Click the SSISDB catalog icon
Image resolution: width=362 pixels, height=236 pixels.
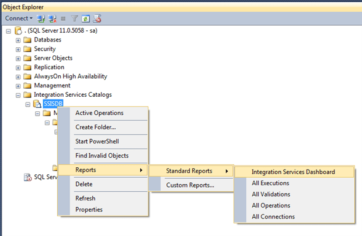tap(37, 104)
